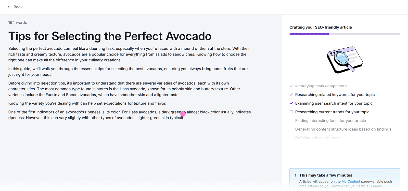Viewport: 408px width, 191px height.
Task: Select "Generating content structure ideas" step
Action: click(343, 129)
